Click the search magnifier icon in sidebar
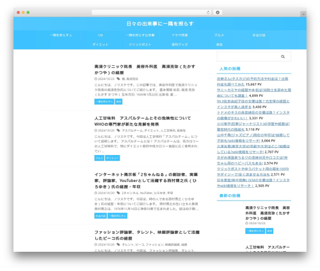The width and height of the screenshot is (320, 271). tap(283, 56)
